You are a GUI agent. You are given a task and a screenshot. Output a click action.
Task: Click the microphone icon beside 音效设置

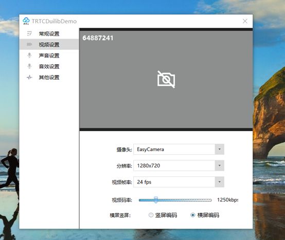(x=29, y=66)
